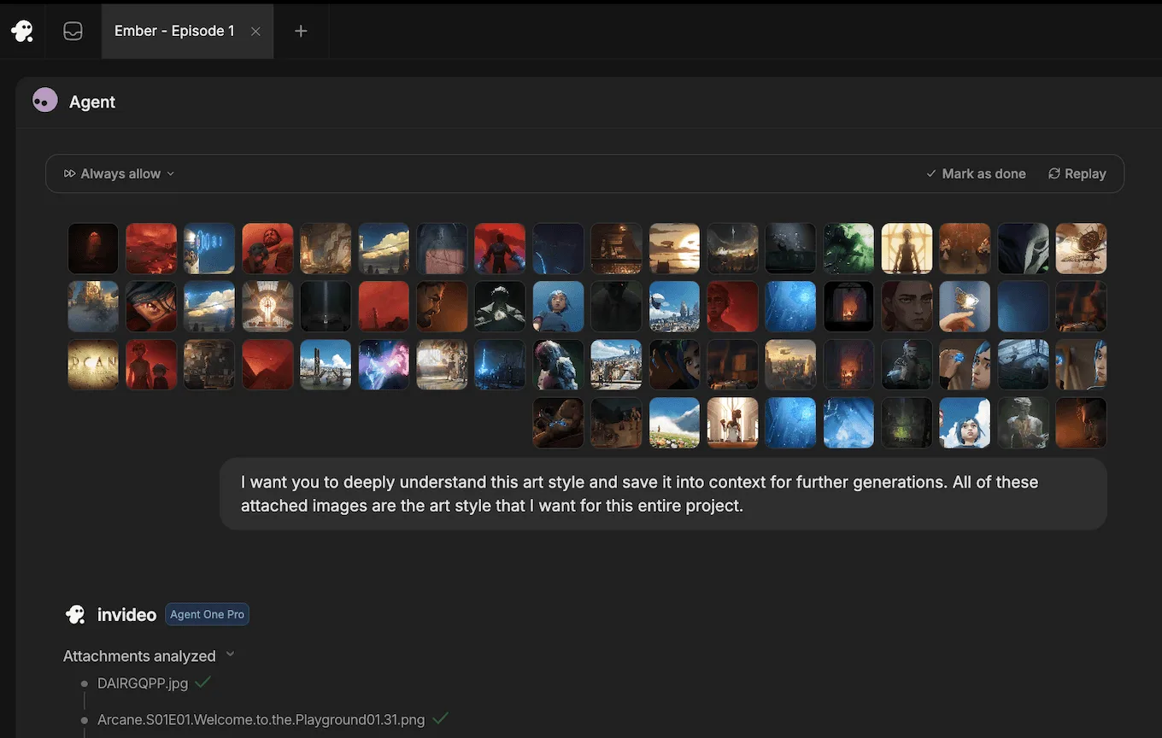Replay the agent conversation
The height and width of the screenshot is (738, 1162).
1077,173
